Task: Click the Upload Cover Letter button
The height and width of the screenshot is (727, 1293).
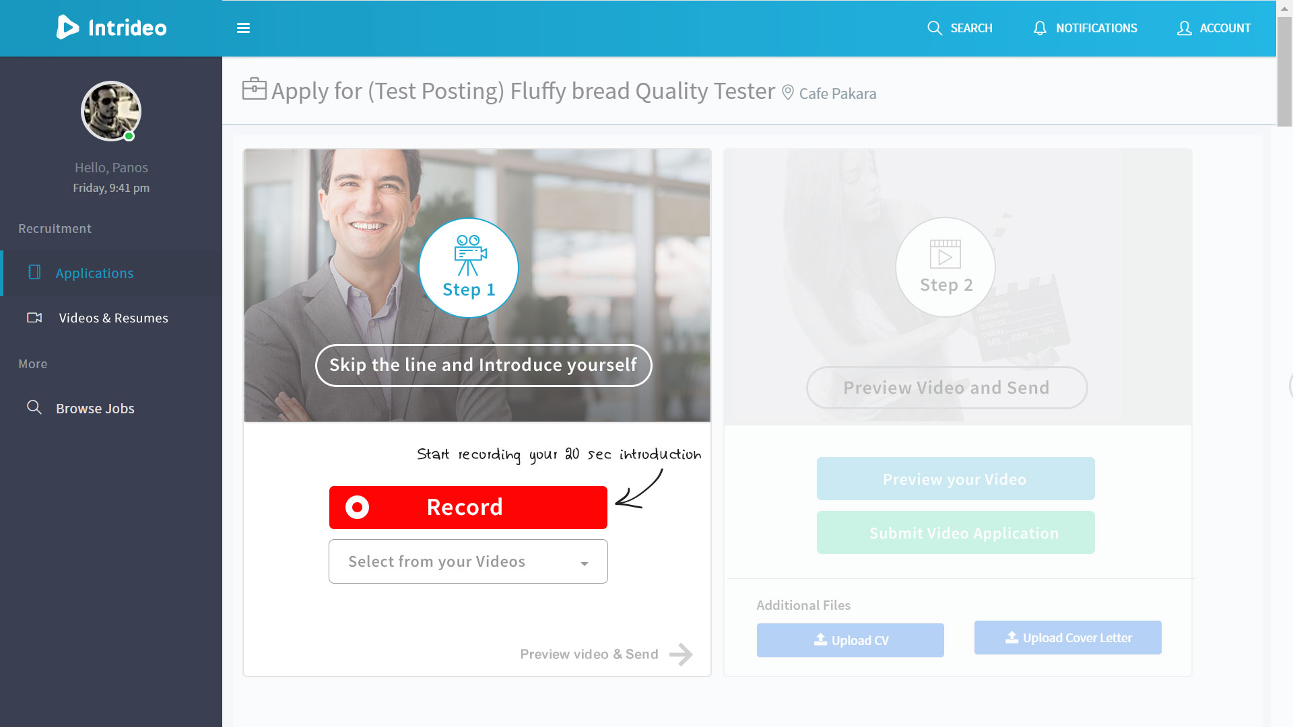Action: pyautogui.click(x=1068, y=637)
